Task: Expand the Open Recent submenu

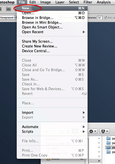Action: tap(52, 32)
